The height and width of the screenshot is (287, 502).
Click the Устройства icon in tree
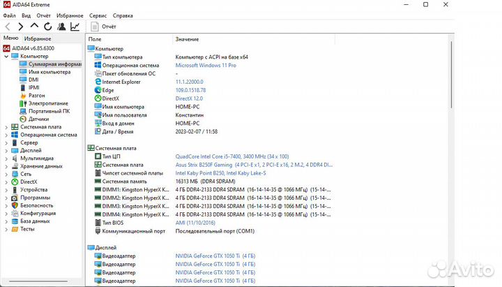tap(15, 190)
